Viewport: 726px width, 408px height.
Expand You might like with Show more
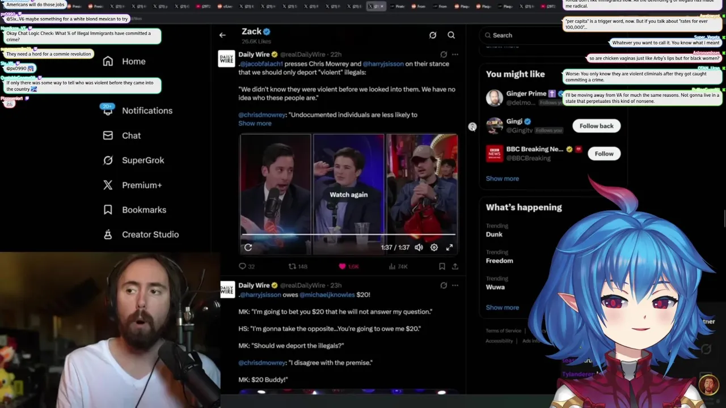502,178
